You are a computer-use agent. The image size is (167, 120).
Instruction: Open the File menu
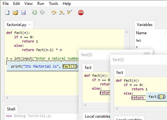pos(6,4)
